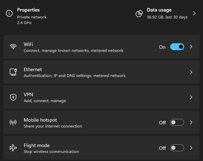Open VPN page using its chevron

coord(191,97)
